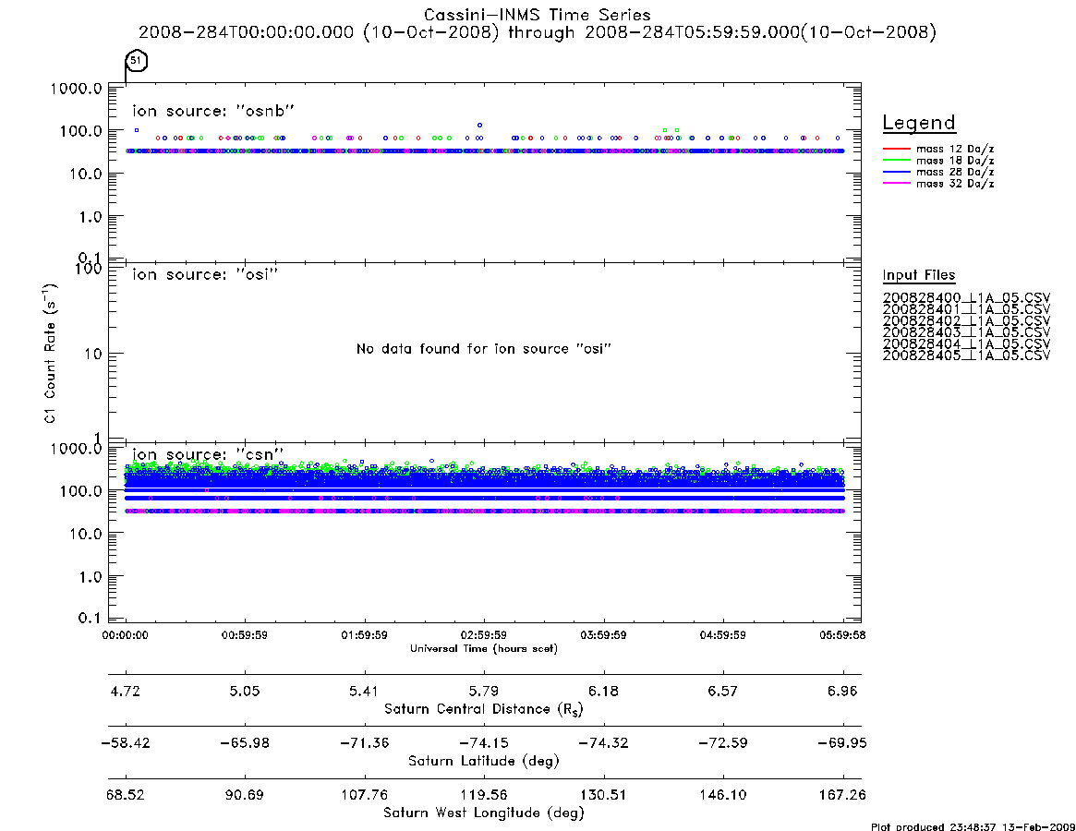Select file 200828401_L1A_05.CSV
The height and width of the screenshot is (831, 1076).
(x=966, y=309)
